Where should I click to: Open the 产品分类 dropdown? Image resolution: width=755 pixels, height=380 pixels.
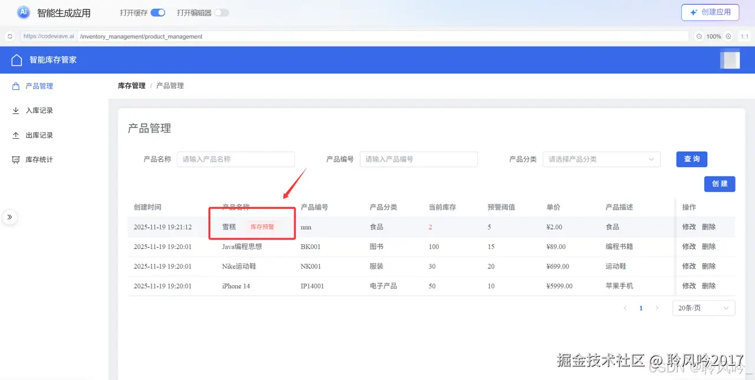(601, 159)
